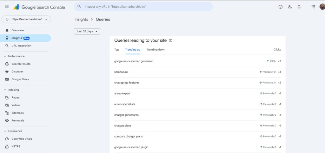This screenshot has height=153, width=325.
Task: Click the Search results Google G icon
Action: pyautogui.click(x=7, y=64)
